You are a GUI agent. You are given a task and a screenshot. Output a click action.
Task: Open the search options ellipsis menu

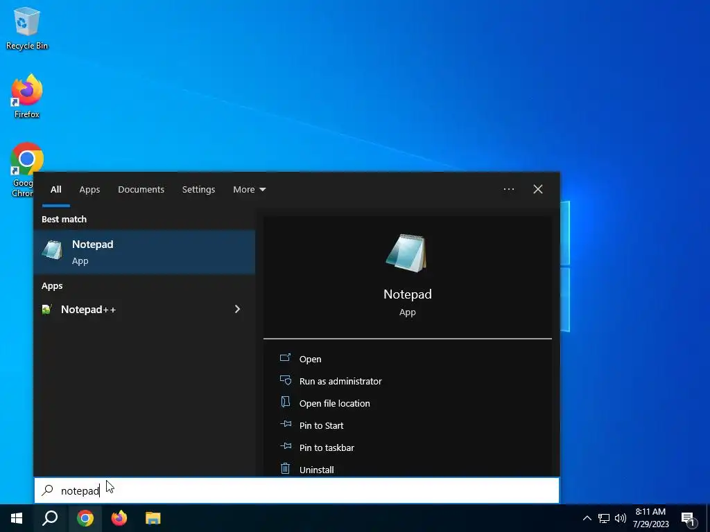[x=508, y=189]
